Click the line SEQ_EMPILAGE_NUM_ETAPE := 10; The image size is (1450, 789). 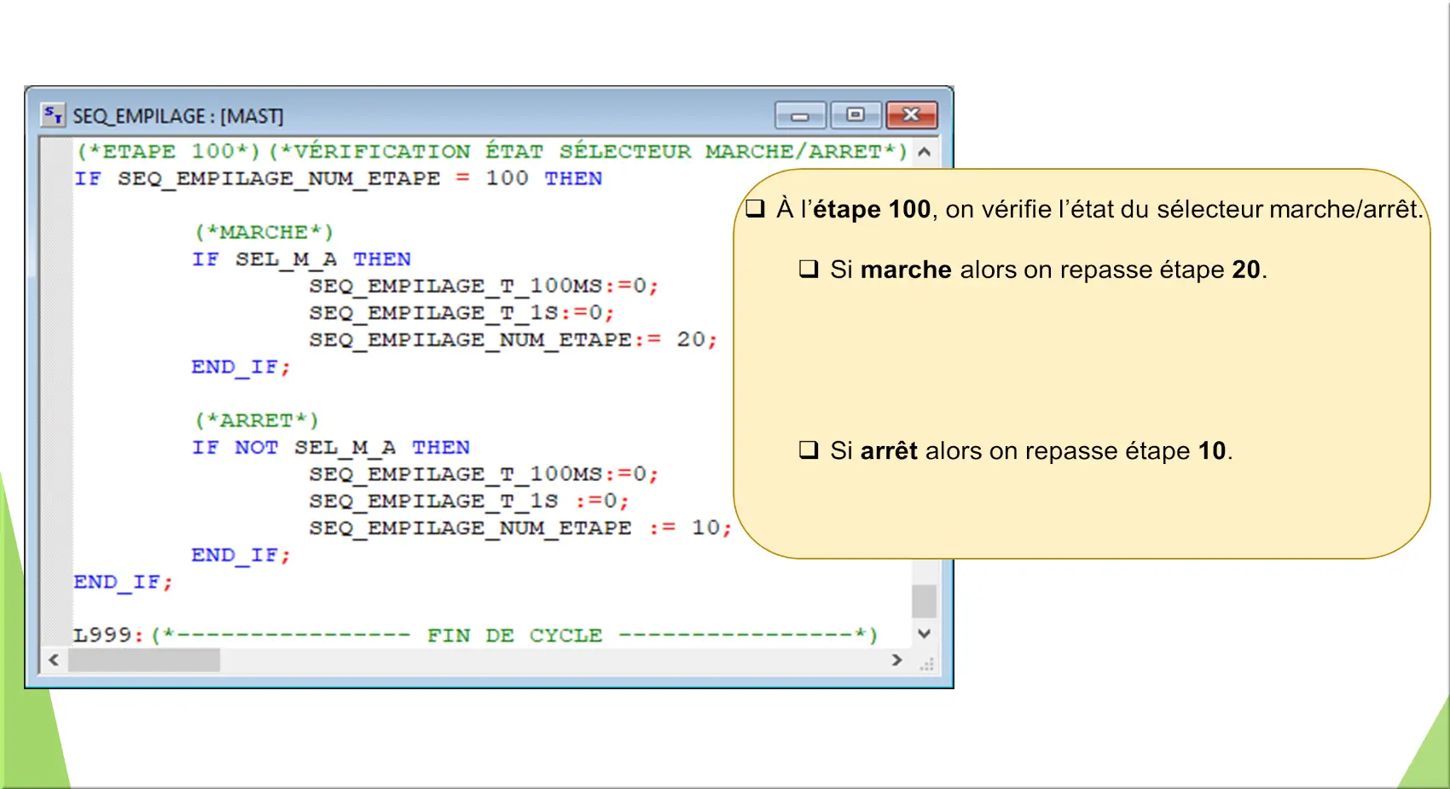point(520,528)
